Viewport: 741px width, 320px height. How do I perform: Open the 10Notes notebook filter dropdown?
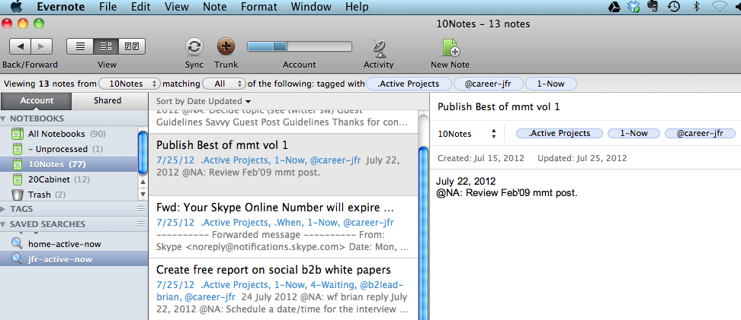130,84
